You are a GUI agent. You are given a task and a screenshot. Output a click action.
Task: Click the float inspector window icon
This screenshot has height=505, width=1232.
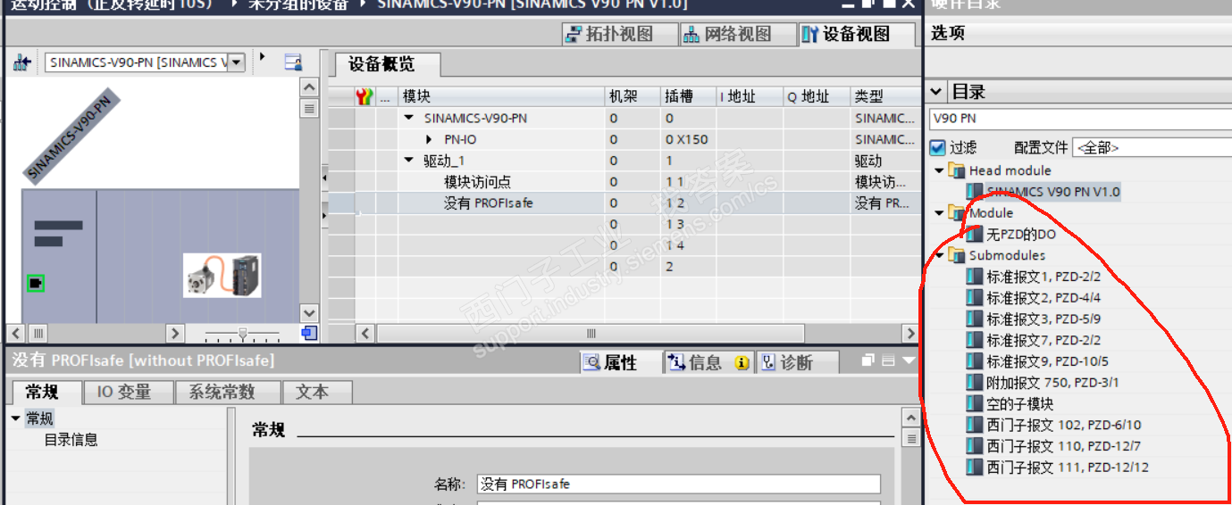click(x=869, y=360)
